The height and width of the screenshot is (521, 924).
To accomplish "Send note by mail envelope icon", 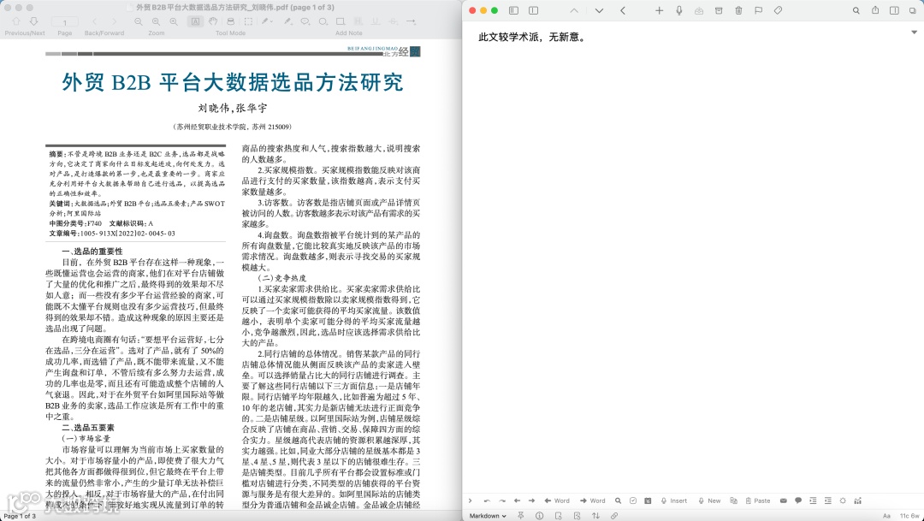I will (783, 501).
